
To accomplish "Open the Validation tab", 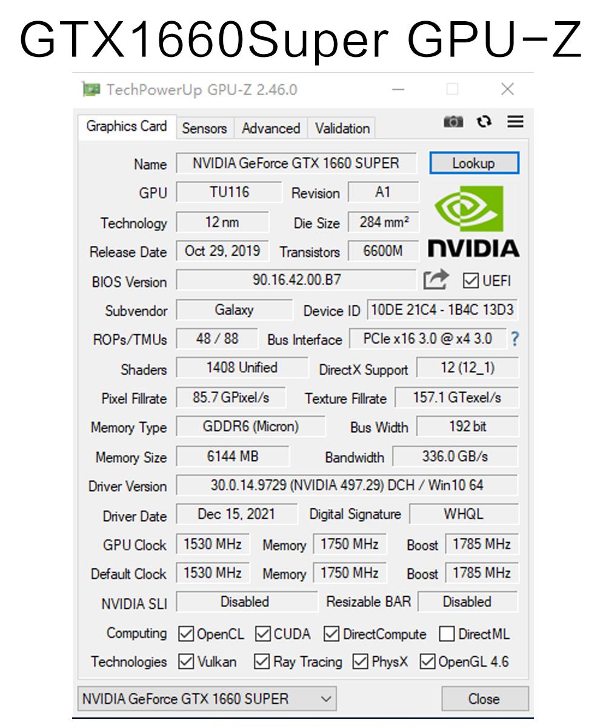I will 342,128.
